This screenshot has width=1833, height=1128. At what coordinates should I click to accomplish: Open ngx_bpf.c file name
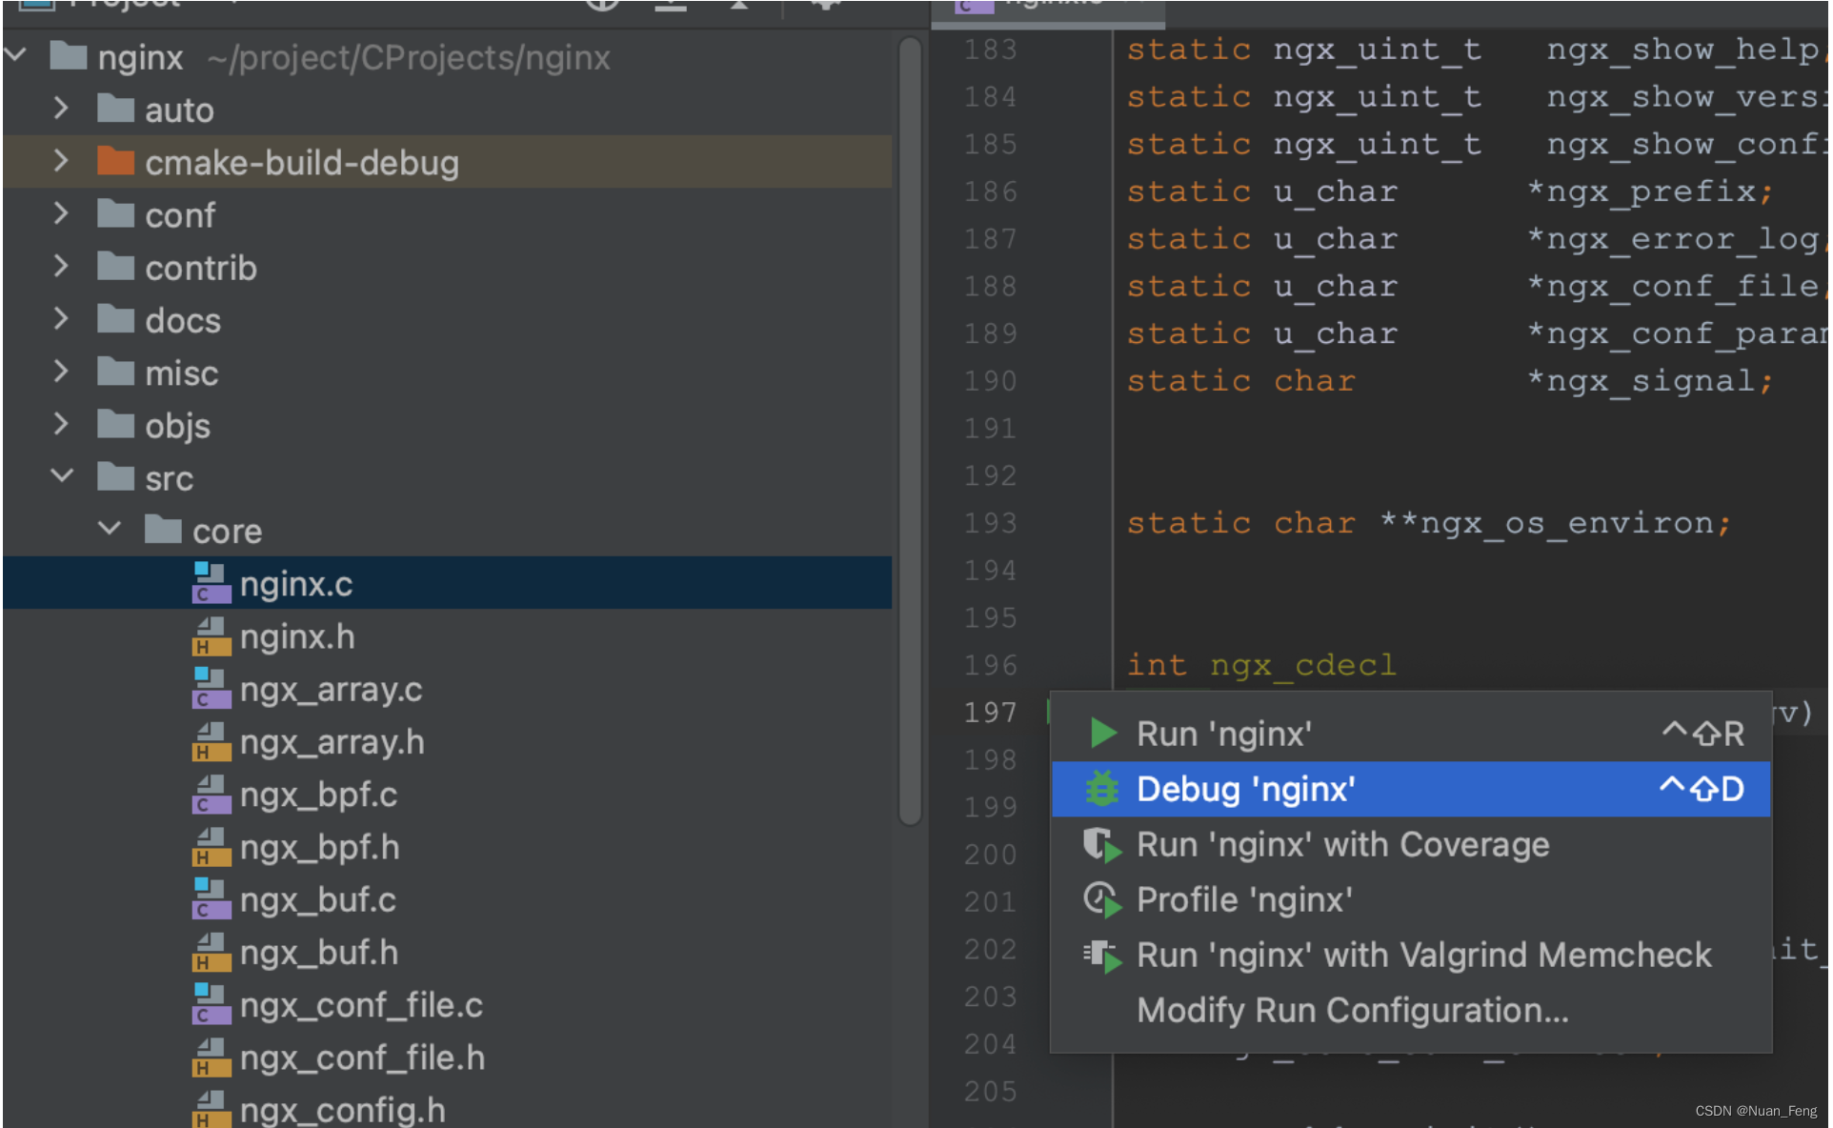pos(318,795)
